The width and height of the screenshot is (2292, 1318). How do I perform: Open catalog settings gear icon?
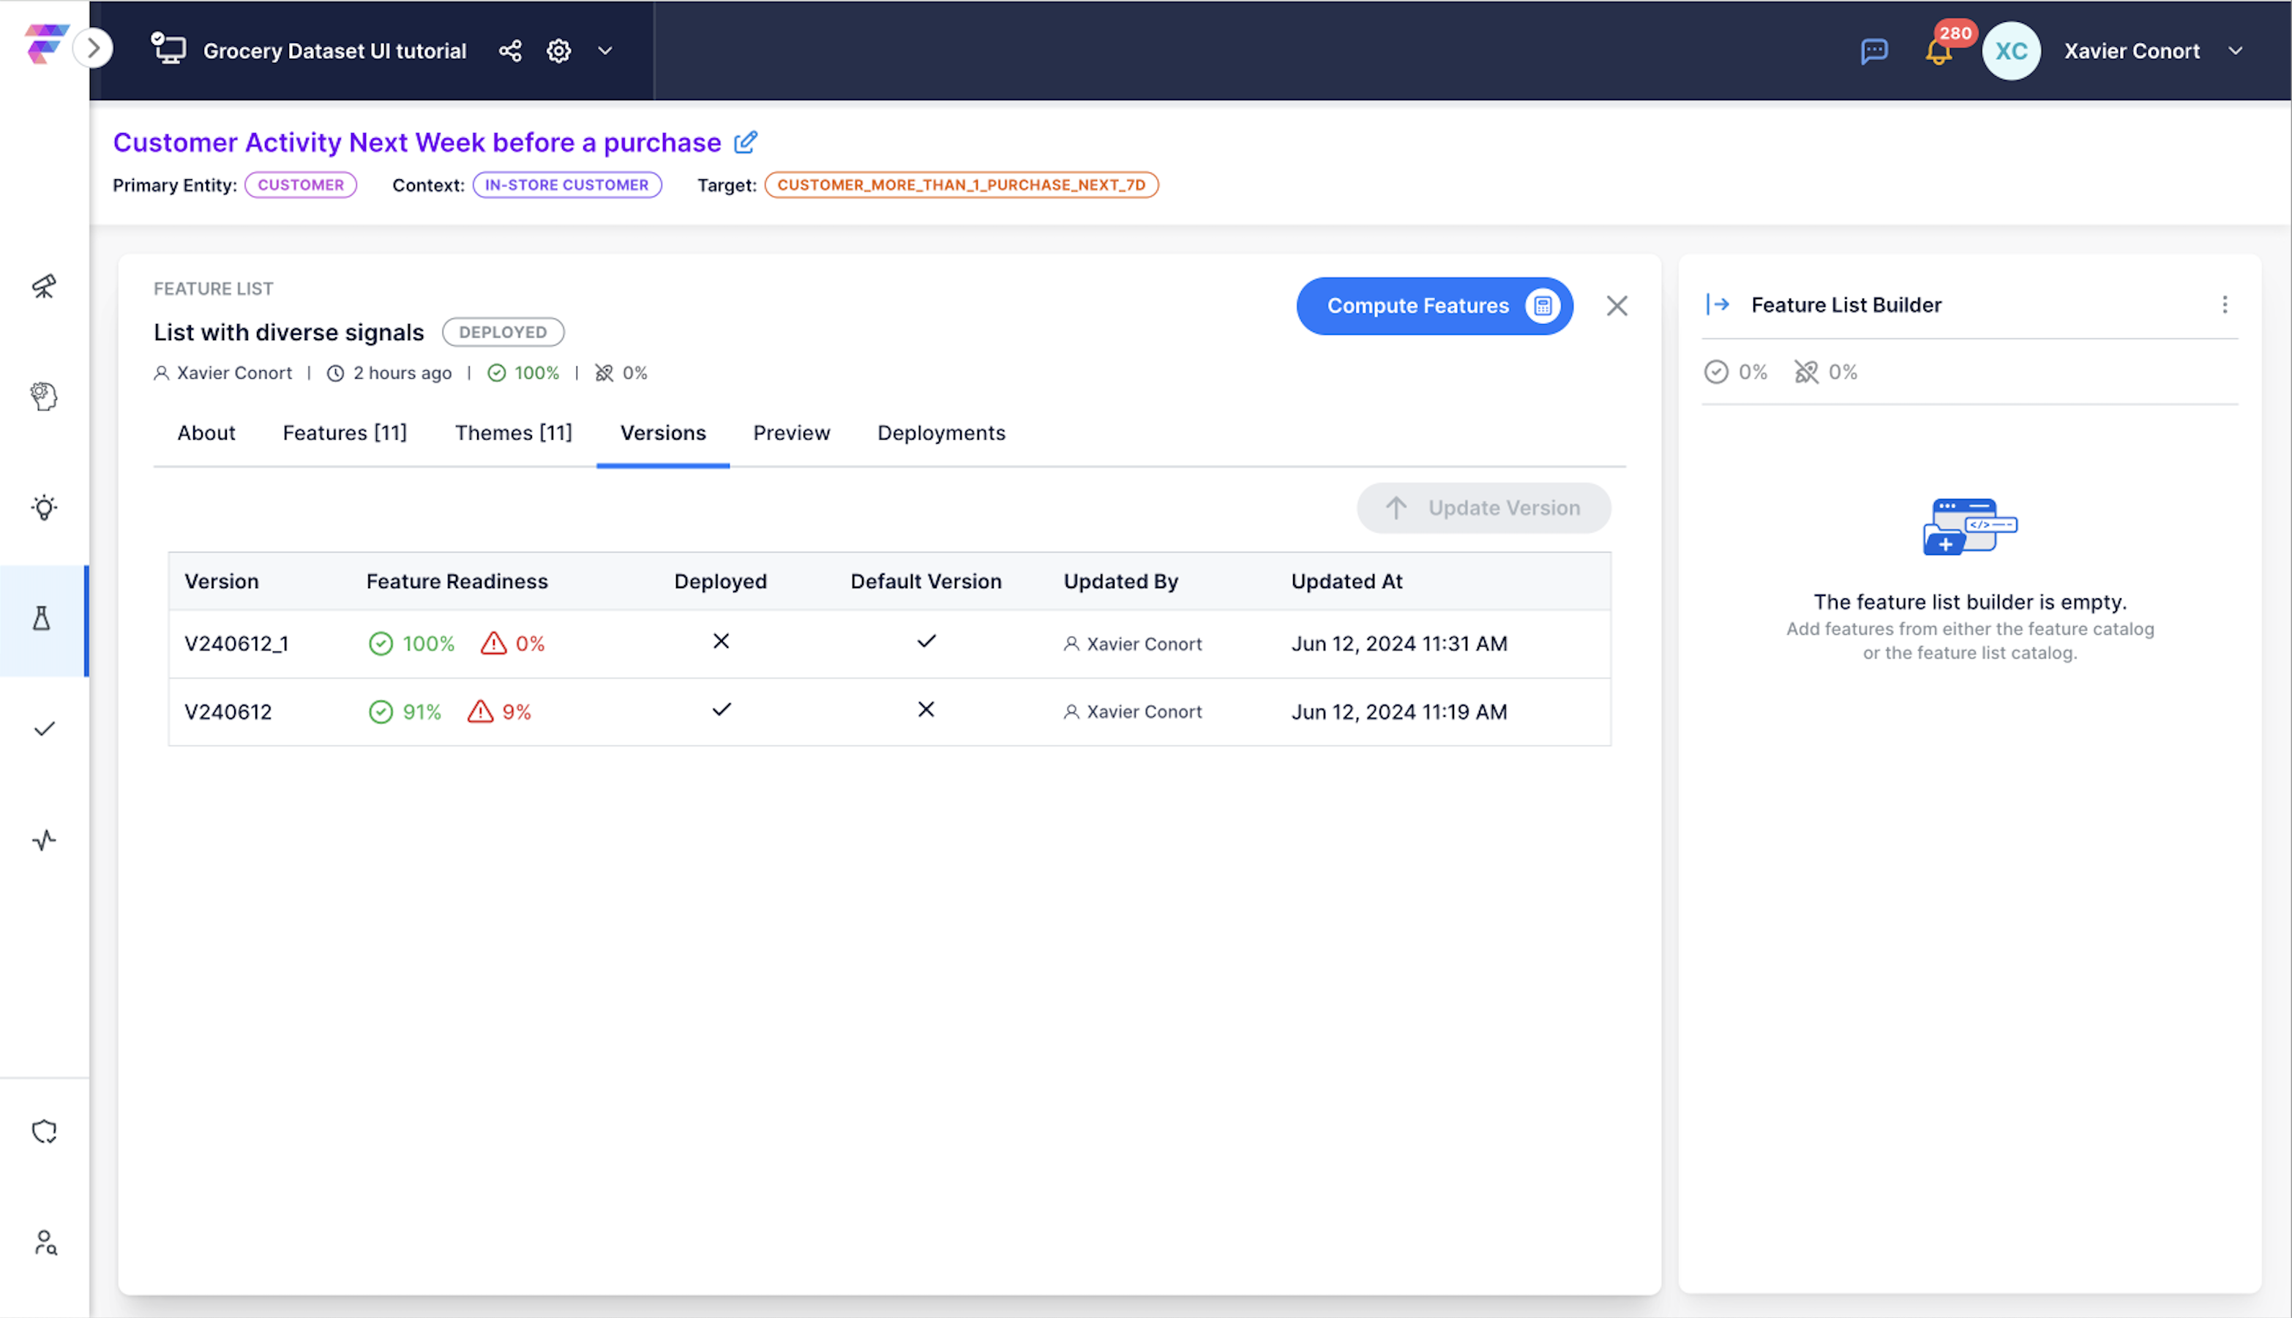(559, 50)
